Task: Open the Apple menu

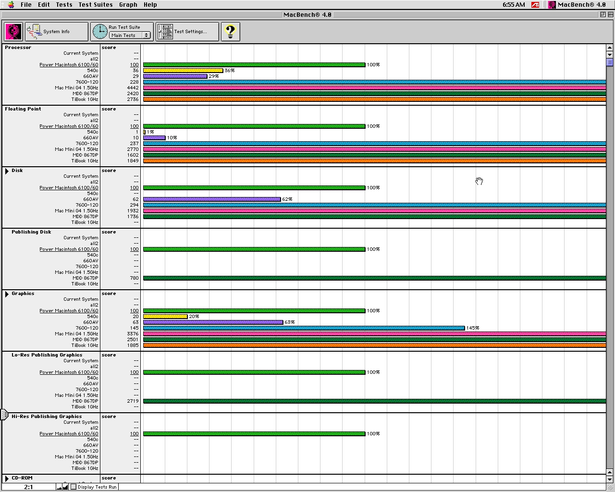Action: tap(11, 5)
